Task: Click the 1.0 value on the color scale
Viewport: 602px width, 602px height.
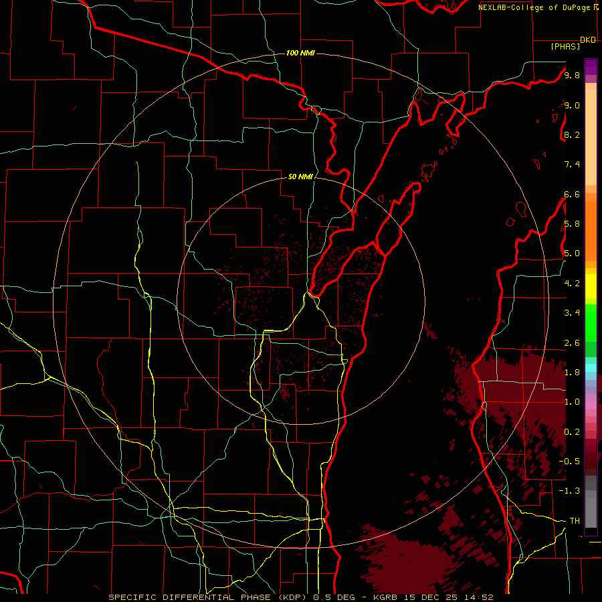Action: [572, 402]
